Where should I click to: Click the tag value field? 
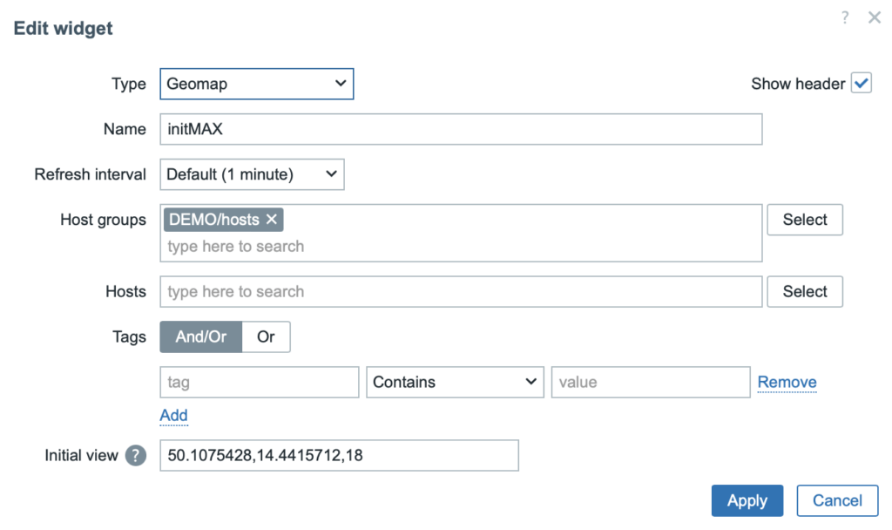pyautogui.click(x=650, y=382)
